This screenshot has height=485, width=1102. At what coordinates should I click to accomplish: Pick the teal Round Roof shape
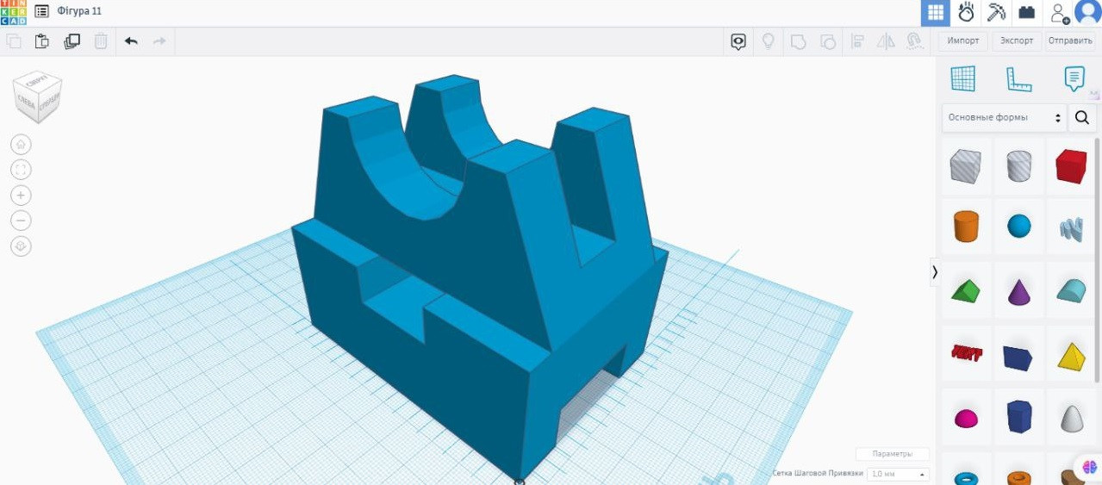pos(1072,290)
